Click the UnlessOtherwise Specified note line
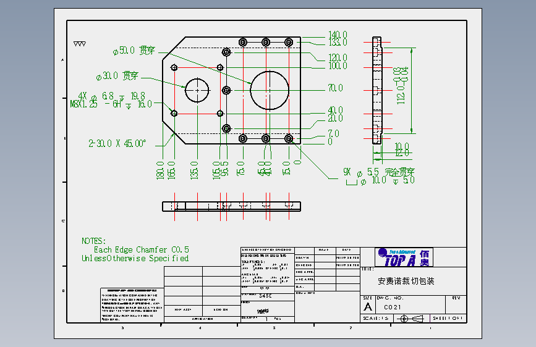Viewport: 536px width, 347px height. pyautogui.click(x=135, y=259)
